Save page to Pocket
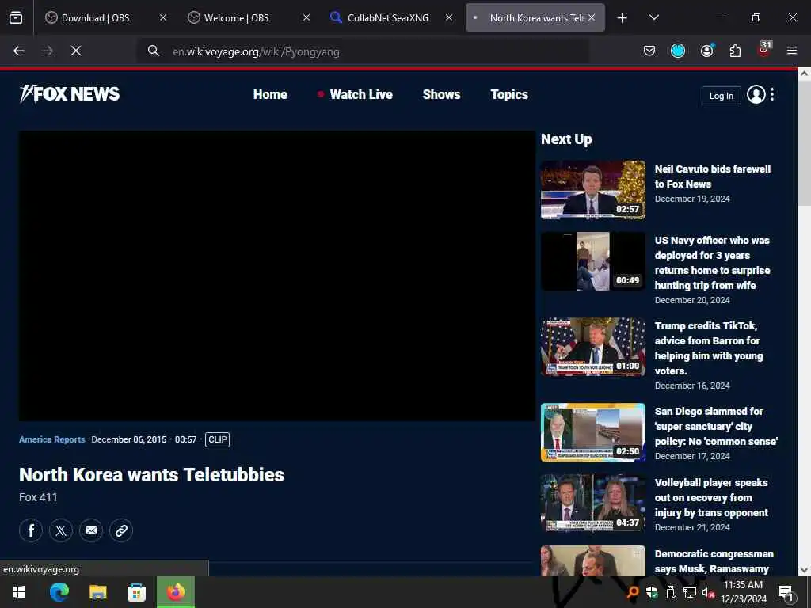The image size is (811, 608). tap(649, 51)
